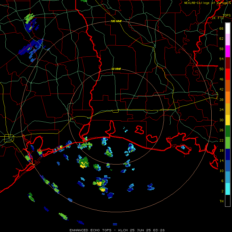232x232 pixels.
Task: Click the 100 NMI range ring label
Action: point(116,21)
